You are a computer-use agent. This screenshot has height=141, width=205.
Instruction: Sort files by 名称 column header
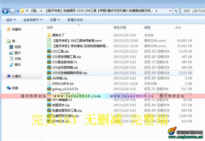(50, 27)
